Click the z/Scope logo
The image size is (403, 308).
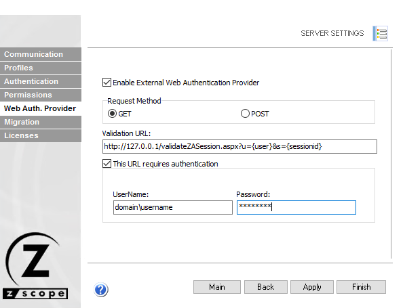[35, 265]
